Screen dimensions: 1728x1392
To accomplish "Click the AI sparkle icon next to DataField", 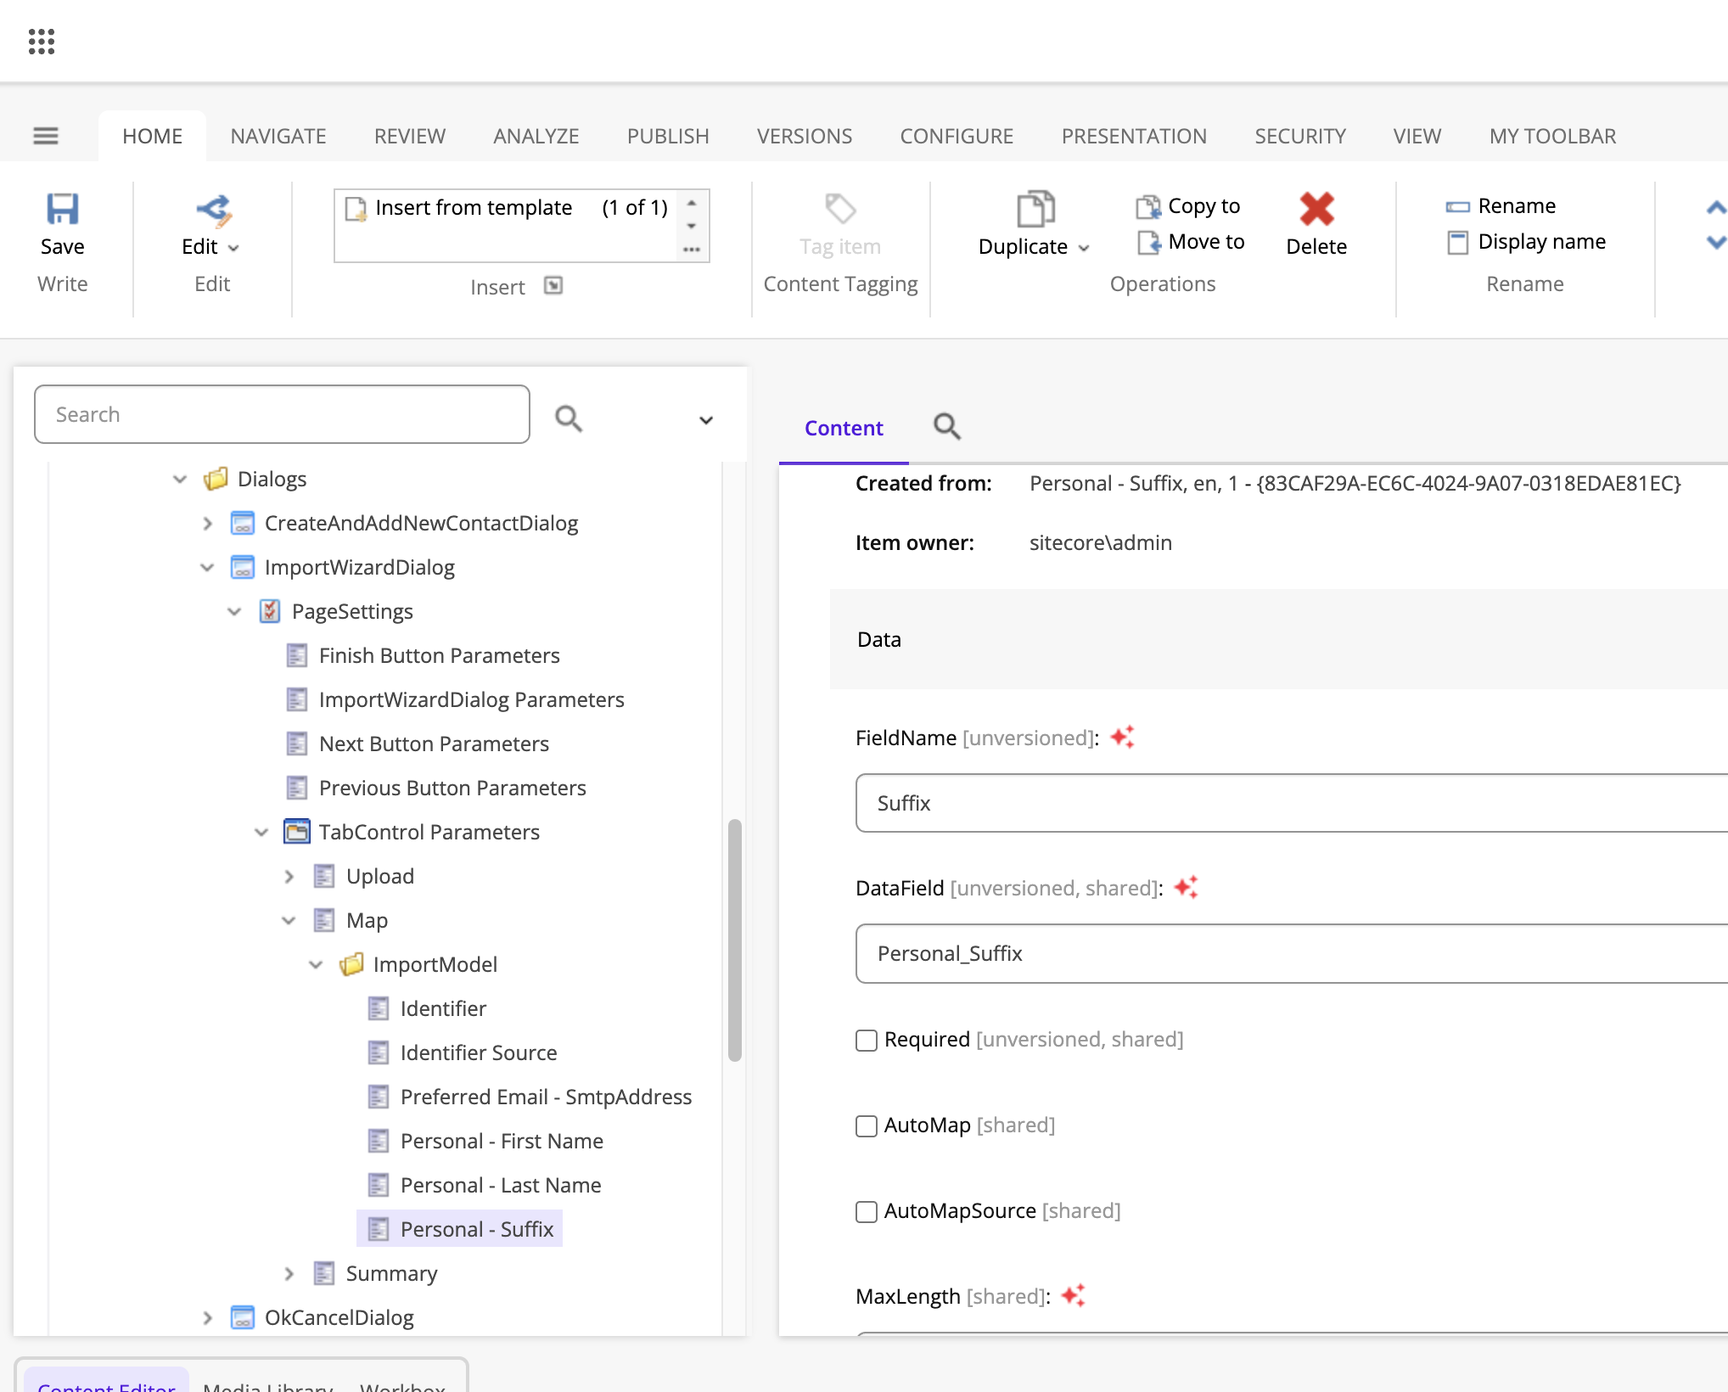I will 1186,887.
